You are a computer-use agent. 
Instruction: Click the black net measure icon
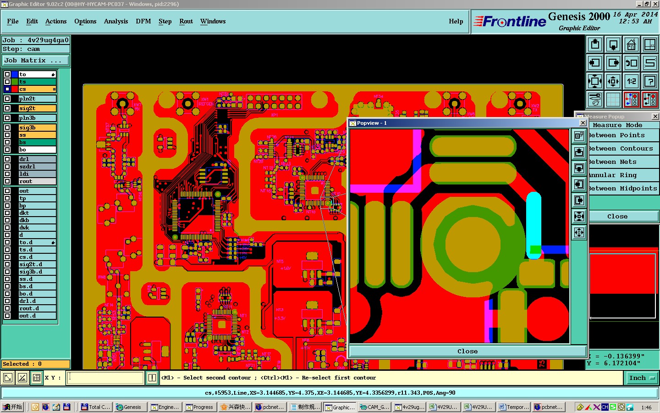[x=650, y=99]
